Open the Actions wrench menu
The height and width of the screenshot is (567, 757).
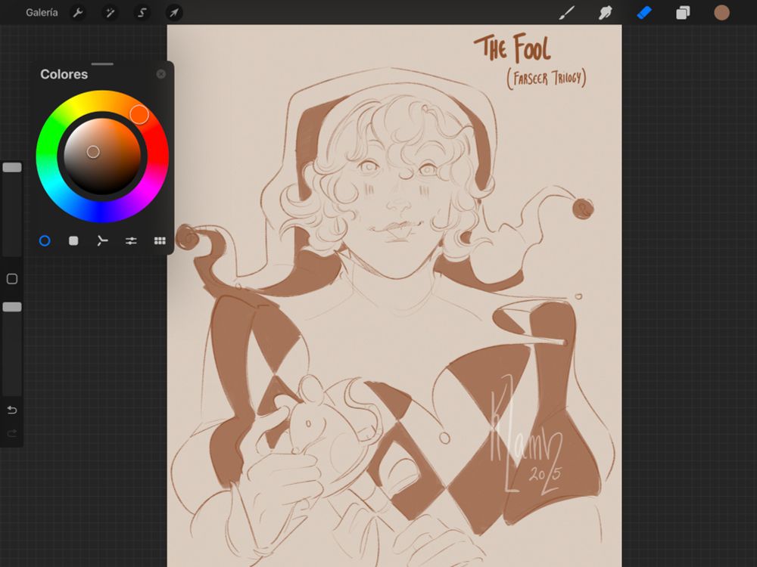pos(78,13)
